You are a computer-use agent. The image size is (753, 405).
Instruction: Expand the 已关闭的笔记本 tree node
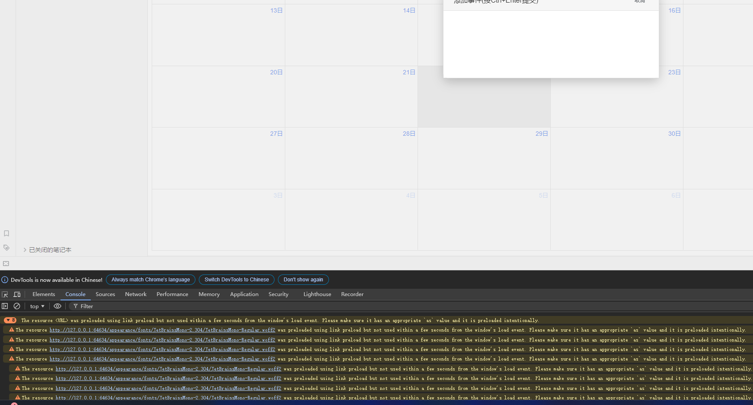25,250
